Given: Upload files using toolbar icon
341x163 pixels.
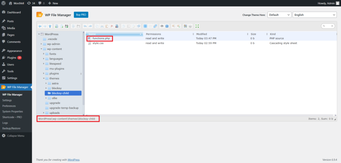Looking at the screenshot, I should [x=67, y=26].
